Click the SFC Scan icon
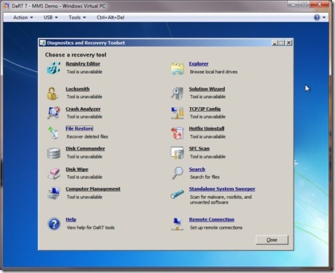 coord(177,153)
